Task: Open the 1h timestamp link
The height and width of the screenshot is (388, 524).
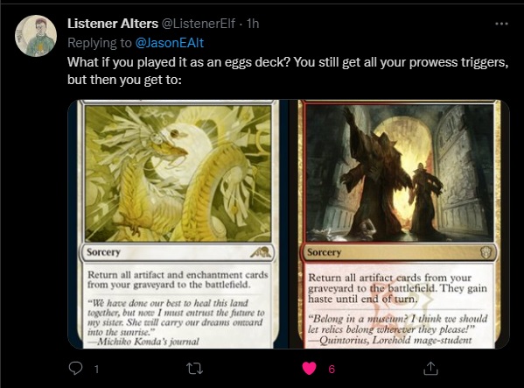Action: pos(253,24)
